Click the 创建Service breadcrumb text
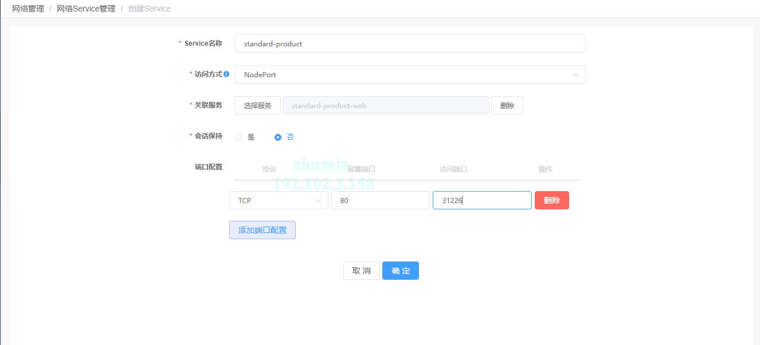Viewport: 760px width, 345px height. (150, 9)
